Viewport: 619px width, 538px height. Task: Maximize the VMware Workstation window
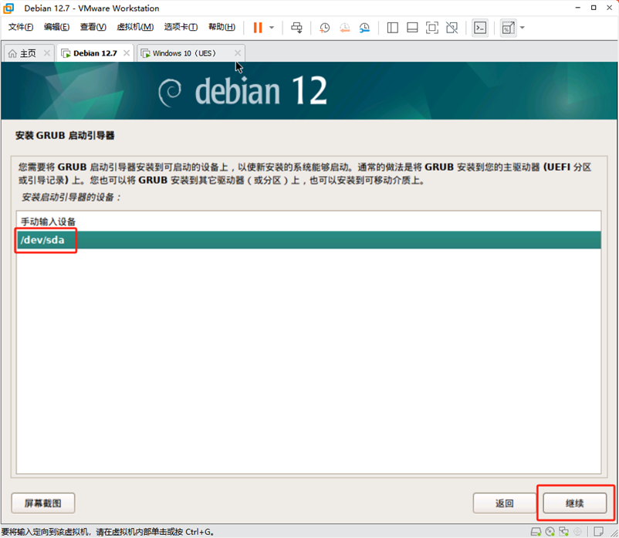594,8
